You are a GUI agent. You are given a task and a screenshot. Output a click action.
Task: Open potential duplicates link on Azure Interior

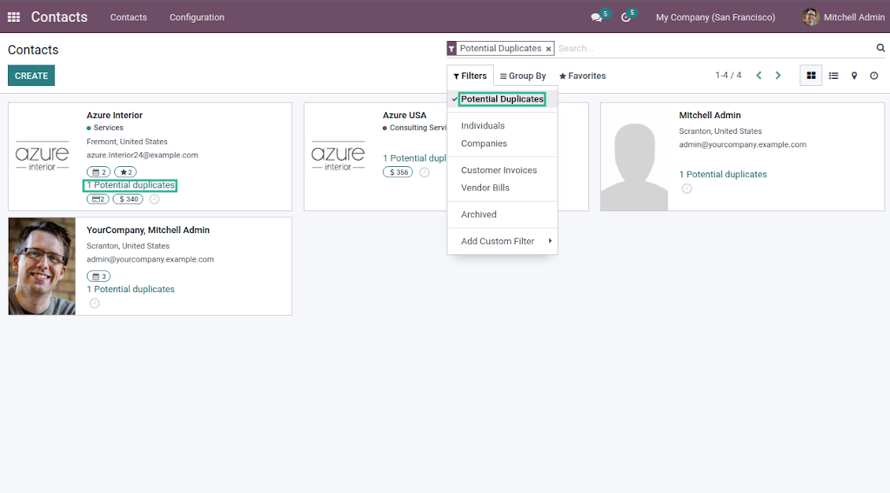point(131,185)
